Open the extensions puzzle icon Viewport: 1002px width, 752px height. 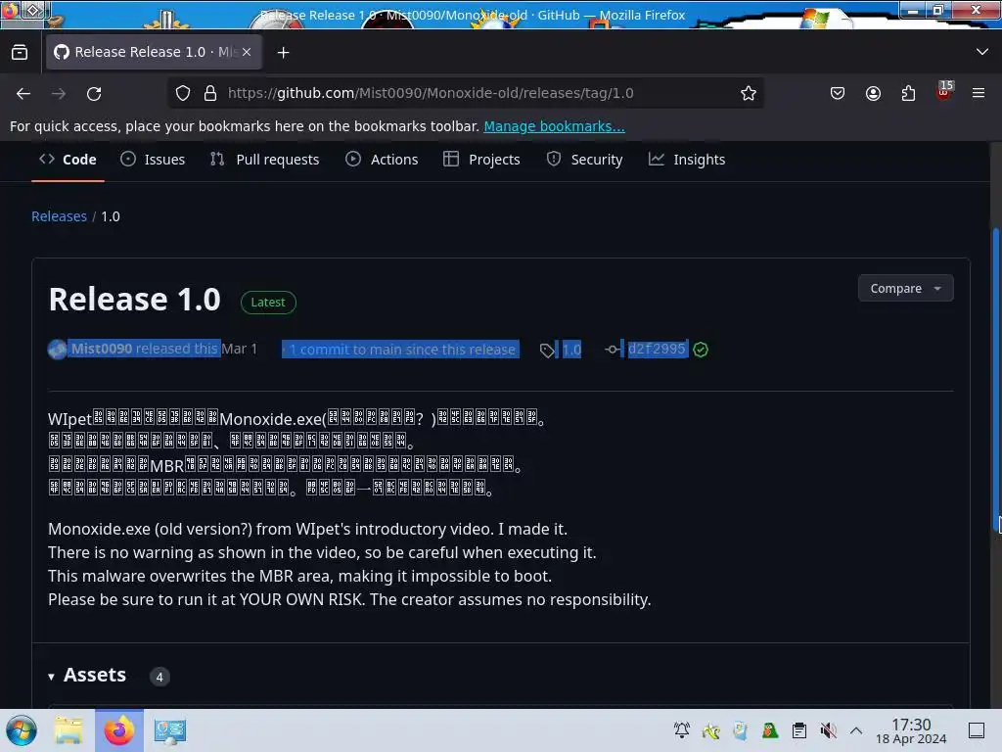coord(908,93)
